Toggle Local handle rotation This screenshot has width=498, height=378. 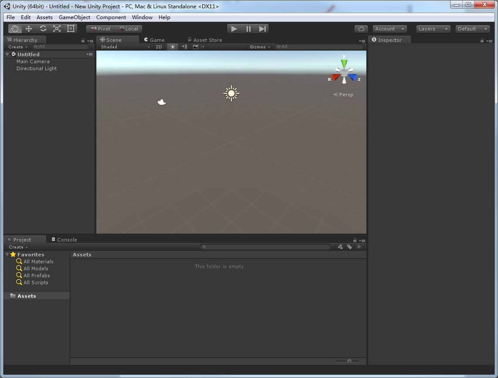(x=129, y=29)
